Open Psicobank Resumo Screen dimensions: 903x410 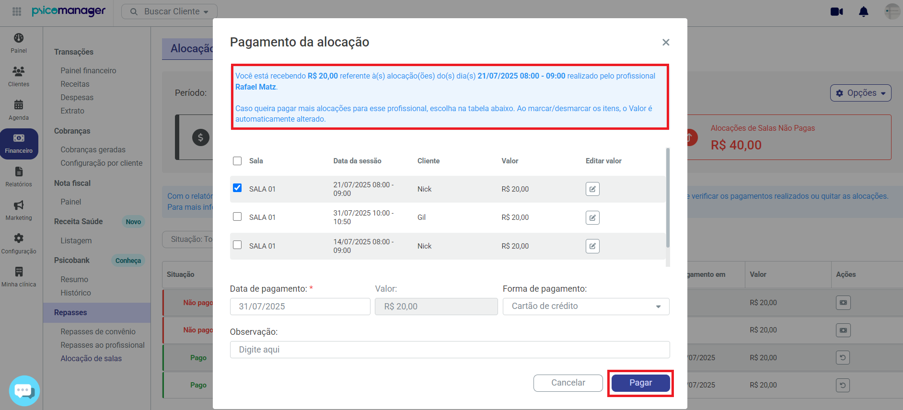tap(74, 279)
